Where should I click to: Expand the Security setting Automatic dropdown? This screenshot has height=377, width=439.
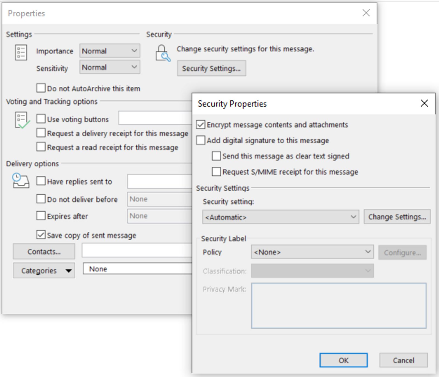click(x=280, y=217)
